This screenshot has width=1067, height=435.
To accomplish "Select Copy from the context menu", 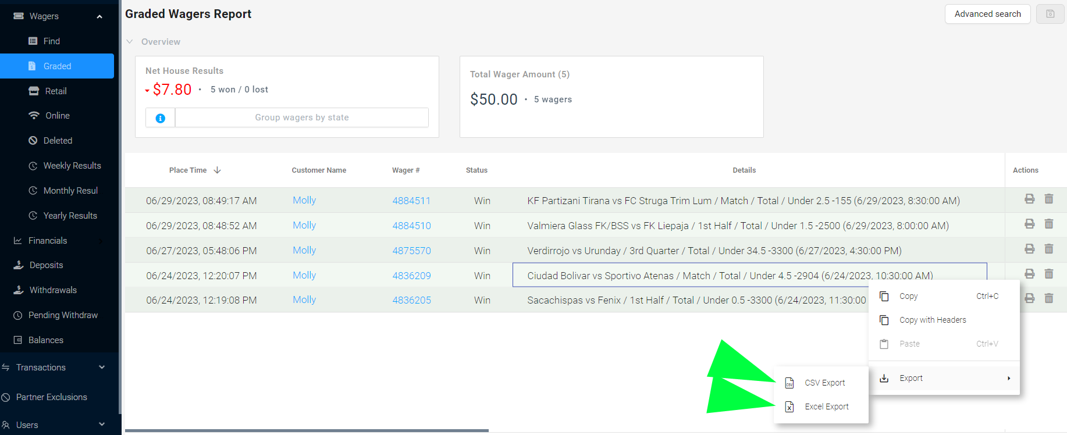I will tap(944, 296).
